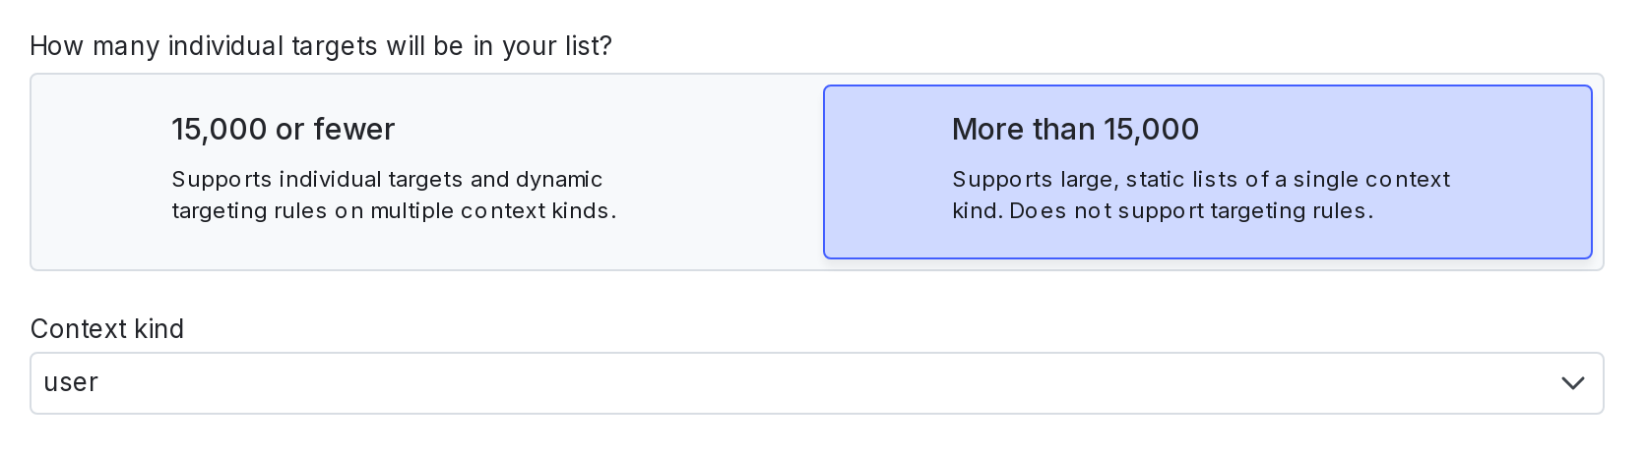Click the "Context kind" field label
Image resolution: width=1646 pixels, height=454 pixels.
(107, 329)
